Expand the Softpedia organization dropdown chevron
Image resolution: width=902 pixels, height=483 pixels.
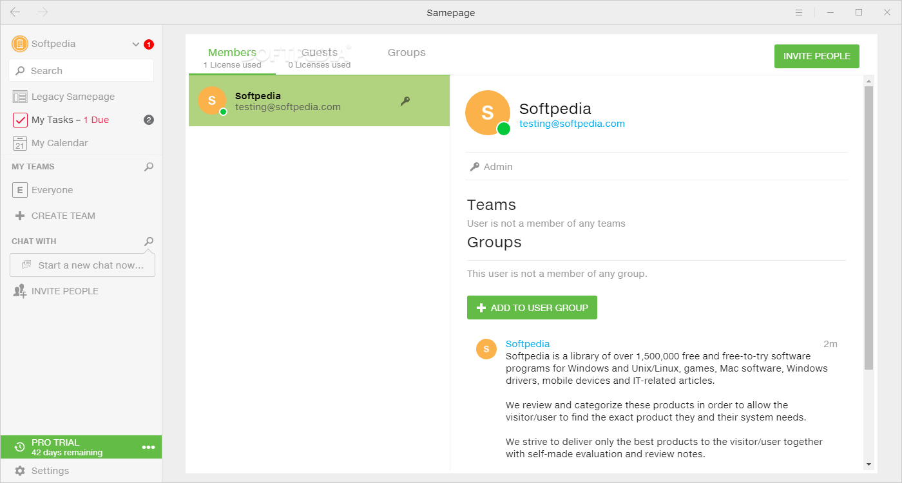click(135, 44)
